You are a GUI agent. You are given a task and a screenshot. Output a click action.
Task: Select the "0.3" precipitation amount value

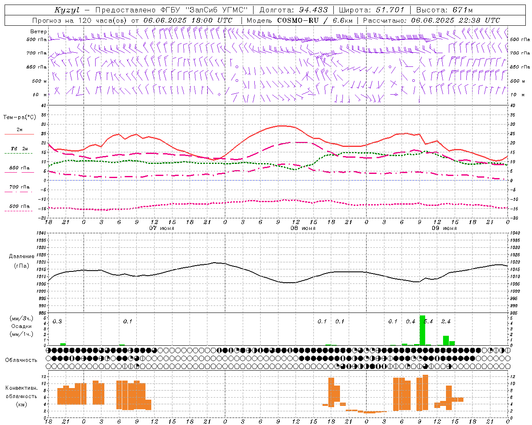(x=57, y=322)
